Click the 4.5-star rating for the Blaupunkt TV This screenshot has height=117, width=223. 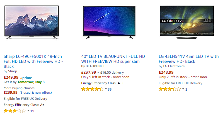[x=92, y=89]
